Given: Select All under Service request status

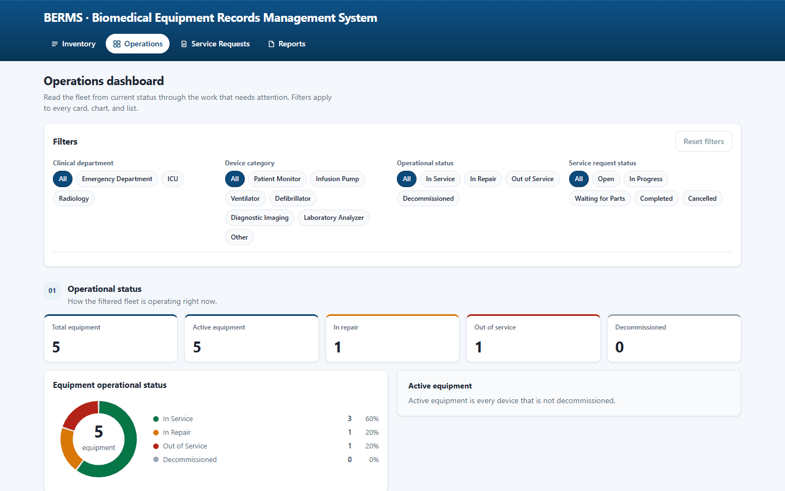Looking at the screenshot, I should (579, 179).
